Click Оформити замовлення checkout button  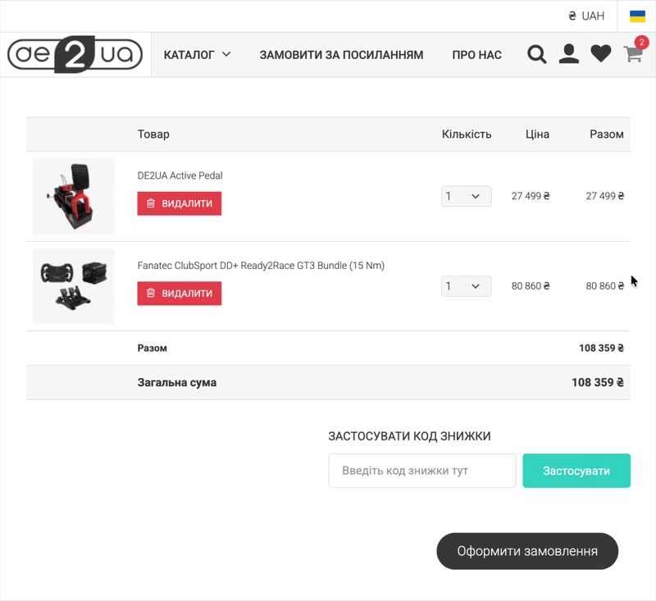526,551
